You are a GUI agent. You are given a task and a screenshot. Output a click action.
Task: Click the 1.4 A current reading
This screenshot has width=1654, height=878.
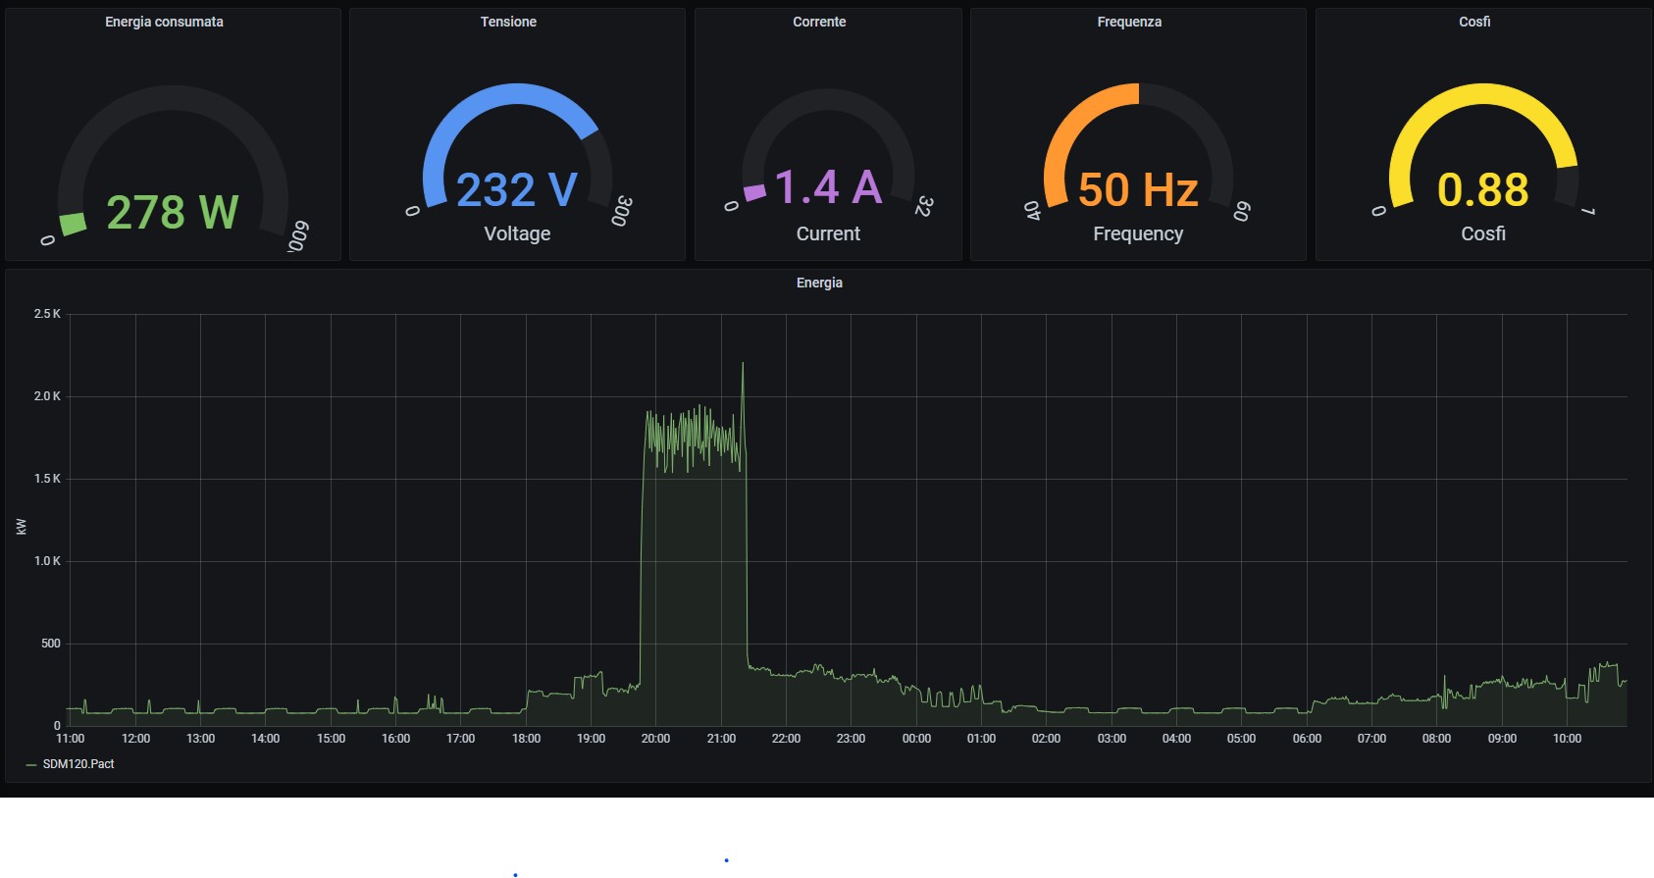[828, 187]
